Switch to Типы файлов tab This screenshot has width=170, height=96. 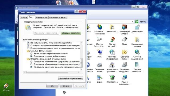coord(42,18)
